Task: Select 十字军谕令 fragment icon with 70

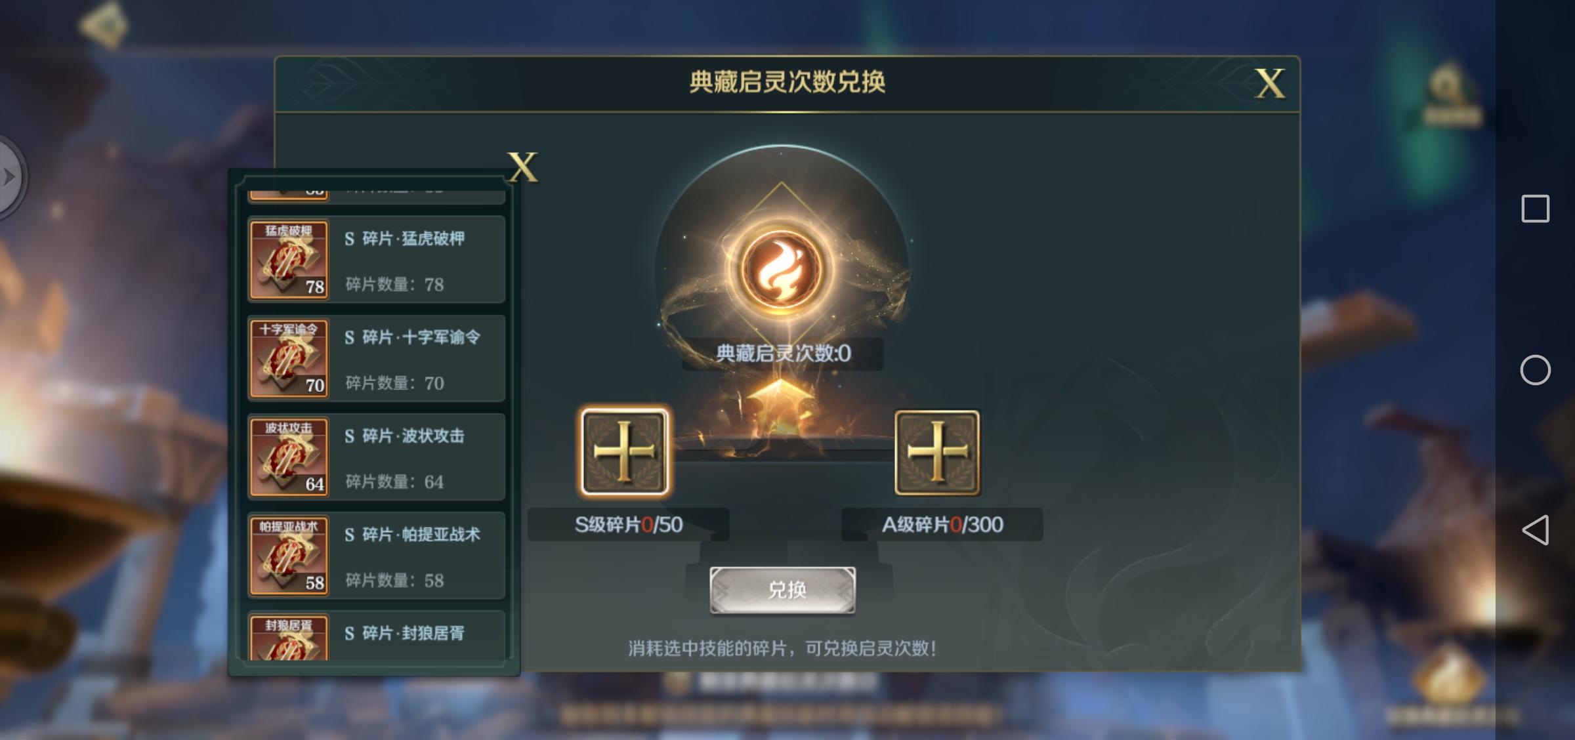Action: point(289,358)
